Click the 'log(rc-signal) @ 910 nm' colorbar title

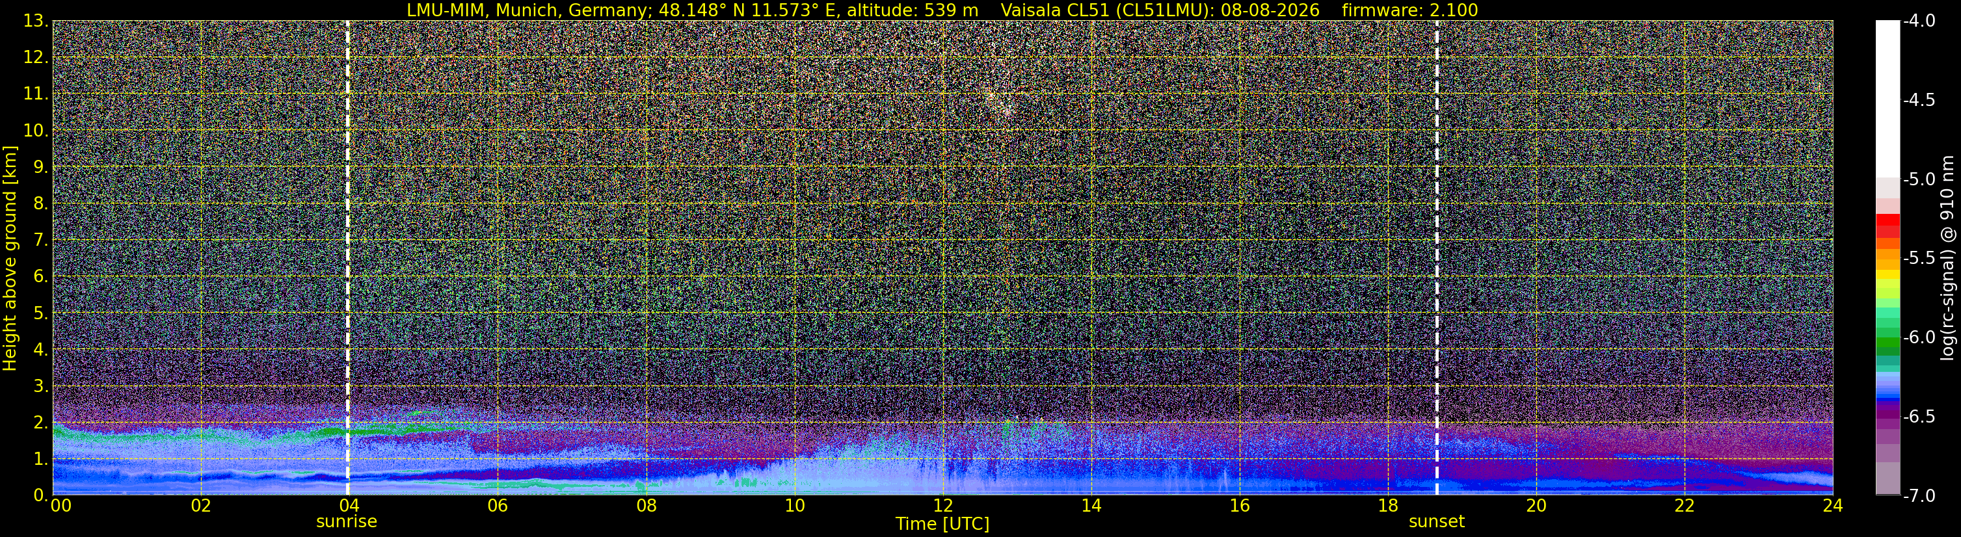click(1947, 258)
